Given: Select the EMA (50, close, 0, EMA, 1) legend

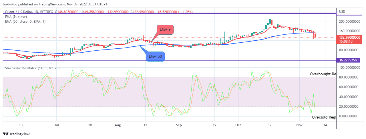Looking at the screenshot, I should [x=25, y=21].
